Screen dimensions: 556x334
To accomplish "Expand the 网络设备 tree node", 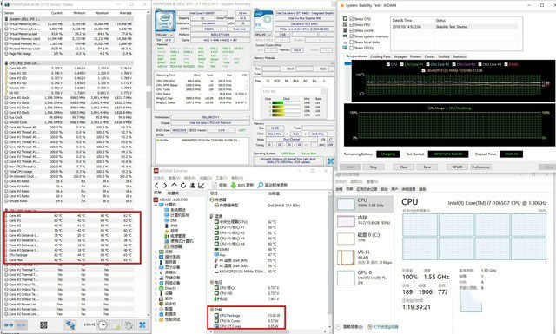I will [x=156, y=283].
